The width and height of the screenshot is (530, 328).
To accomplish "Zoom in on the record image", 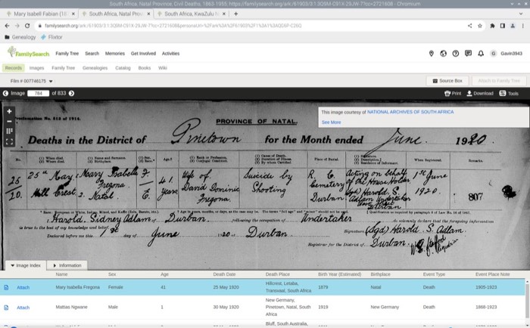I will pos(9,110).
